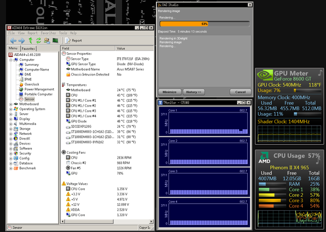The height and width of the screenshot is (232, 326).
Task: Select the Power Management icon in tree
Action: click(21, 90)
